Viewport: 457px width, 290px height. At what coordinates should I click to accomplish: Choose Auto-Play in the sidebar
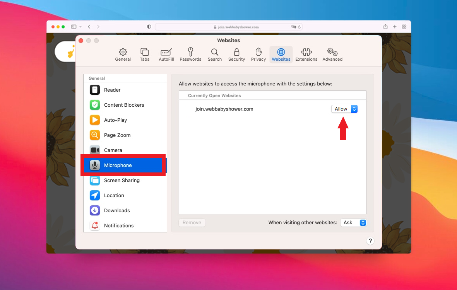(x=125, y=120)
